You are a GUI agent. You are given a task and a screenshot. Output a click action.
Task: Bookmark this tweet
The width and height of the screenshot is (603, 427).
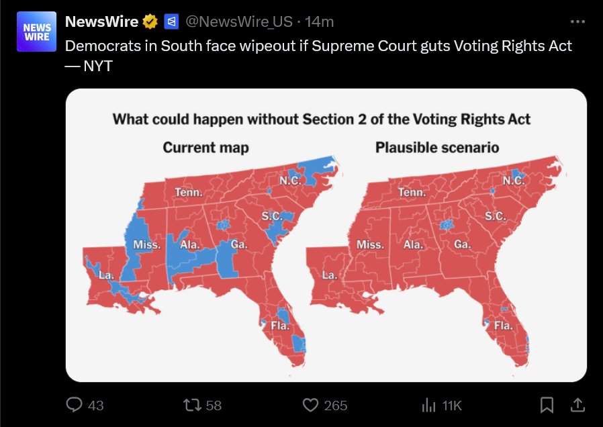[547, 405]
